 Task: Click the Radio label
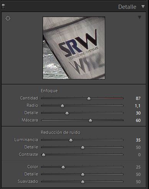click(x=32, y=105)
